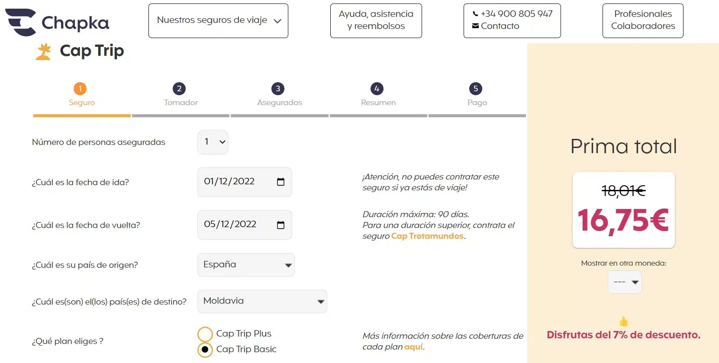Click the return date field 05/12/2022
The image size is (719, 363).
(245, 225)
